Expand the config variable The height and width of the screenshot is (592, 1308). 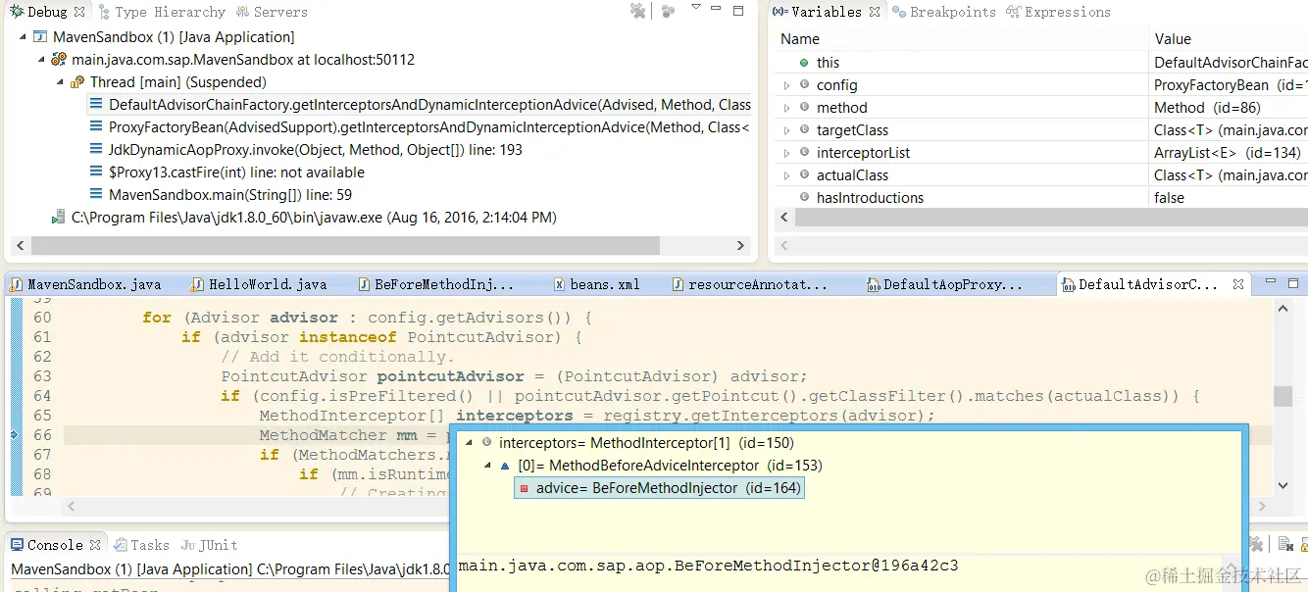tap(786, 85)
